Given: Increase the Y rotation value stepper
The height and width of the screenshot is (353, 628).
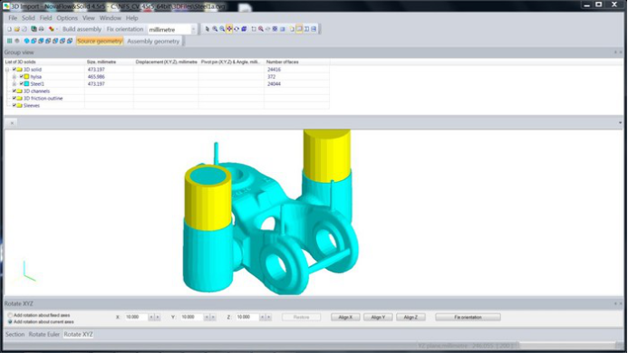Looking at the screenshot, I should click(x=213, y=317).
